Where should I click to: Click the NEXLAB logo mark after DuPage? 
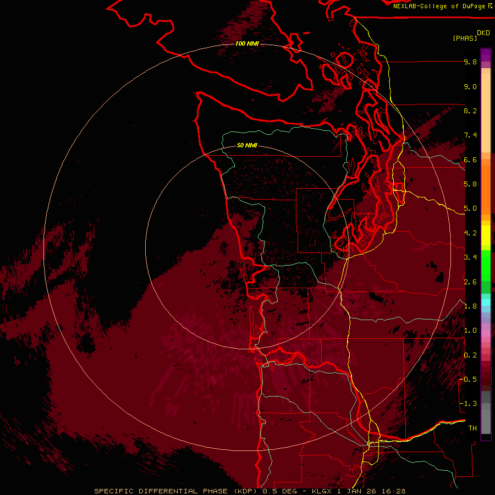click(490, 5)
